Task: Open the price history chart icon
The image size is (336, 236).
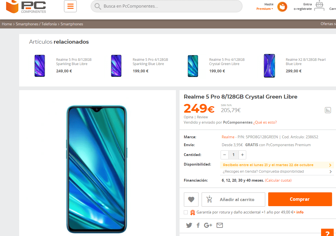Action: pyautogui.click(x=328, y=110)
